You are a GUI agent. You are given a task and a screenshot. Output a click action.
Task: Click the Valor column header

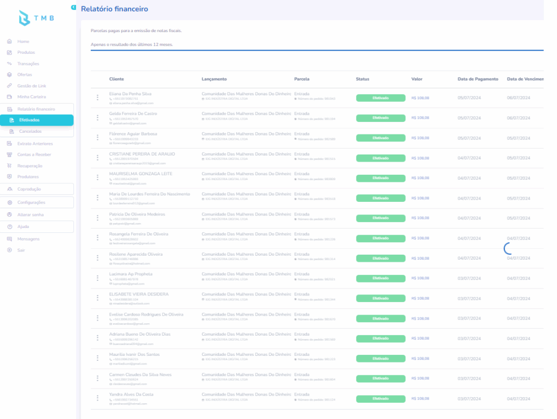coord(417,79)
